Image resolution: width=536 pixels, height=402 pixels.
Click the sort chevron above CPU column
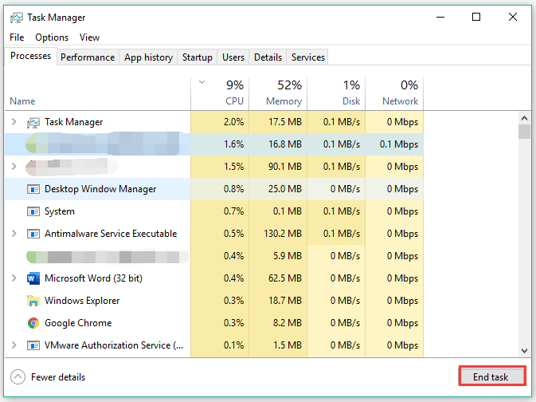tap(202, 82)
